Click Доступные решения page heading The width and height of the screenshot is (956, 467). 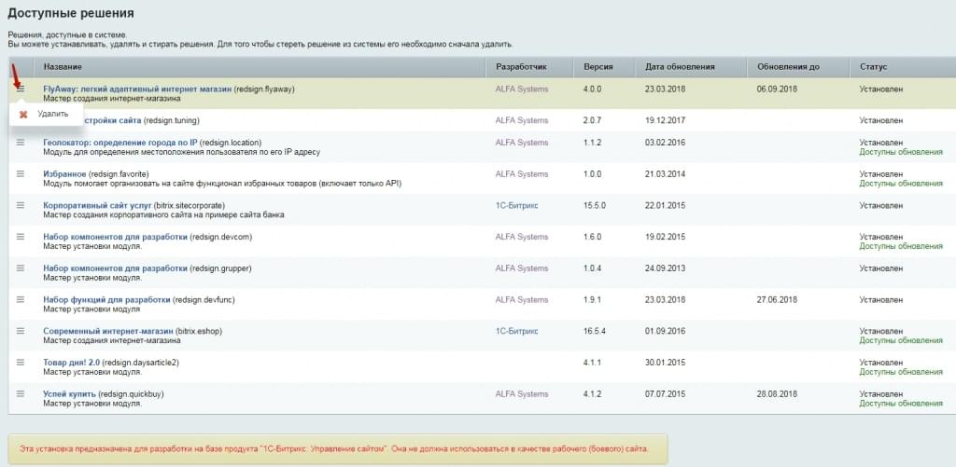(71, 13)
